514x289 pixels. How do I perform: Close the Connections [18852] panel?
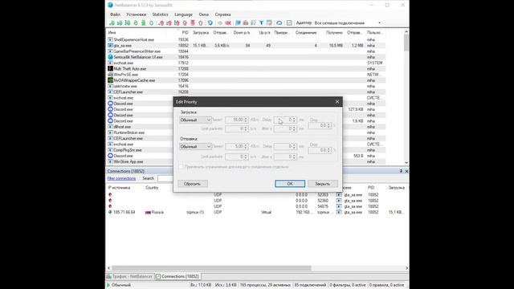tap(406, 171)
